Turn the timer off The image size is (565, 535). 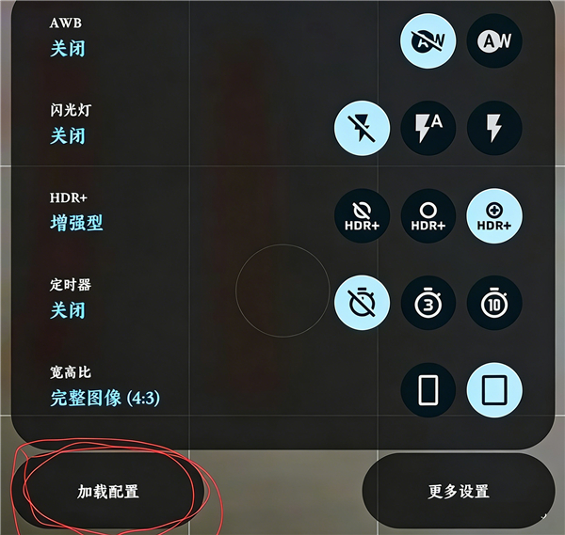pos(362,303)
